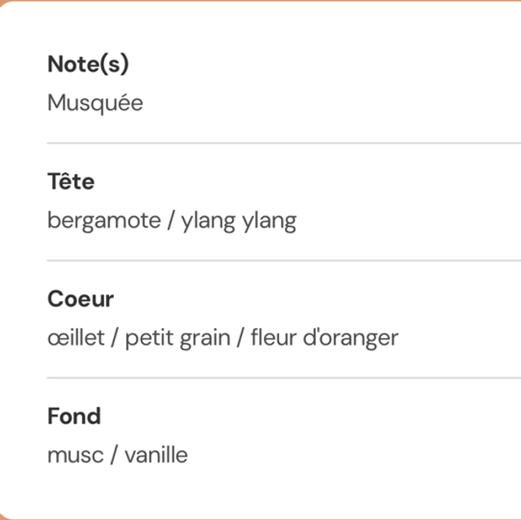Click the slash before "fleur d'oranger"
This screenshot has height=520, width=521.
241,338
